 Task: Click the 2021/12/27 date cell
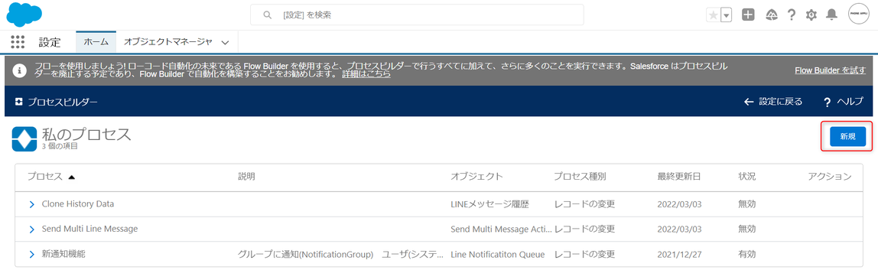coord(679,254)
